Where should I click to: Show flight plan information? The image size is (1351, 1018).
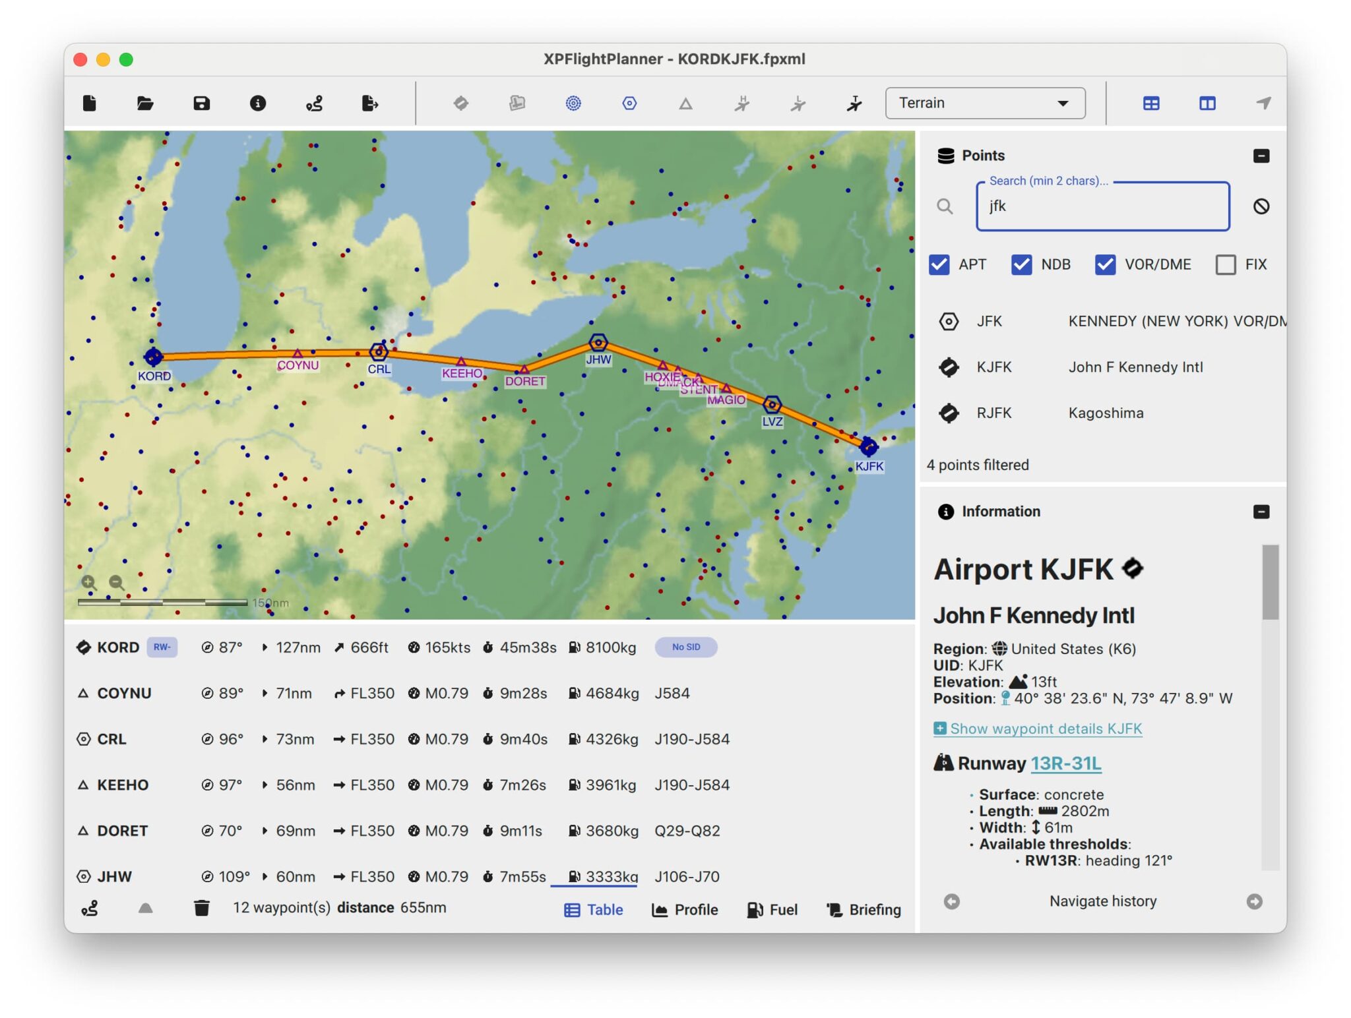[x=258, y=103]
